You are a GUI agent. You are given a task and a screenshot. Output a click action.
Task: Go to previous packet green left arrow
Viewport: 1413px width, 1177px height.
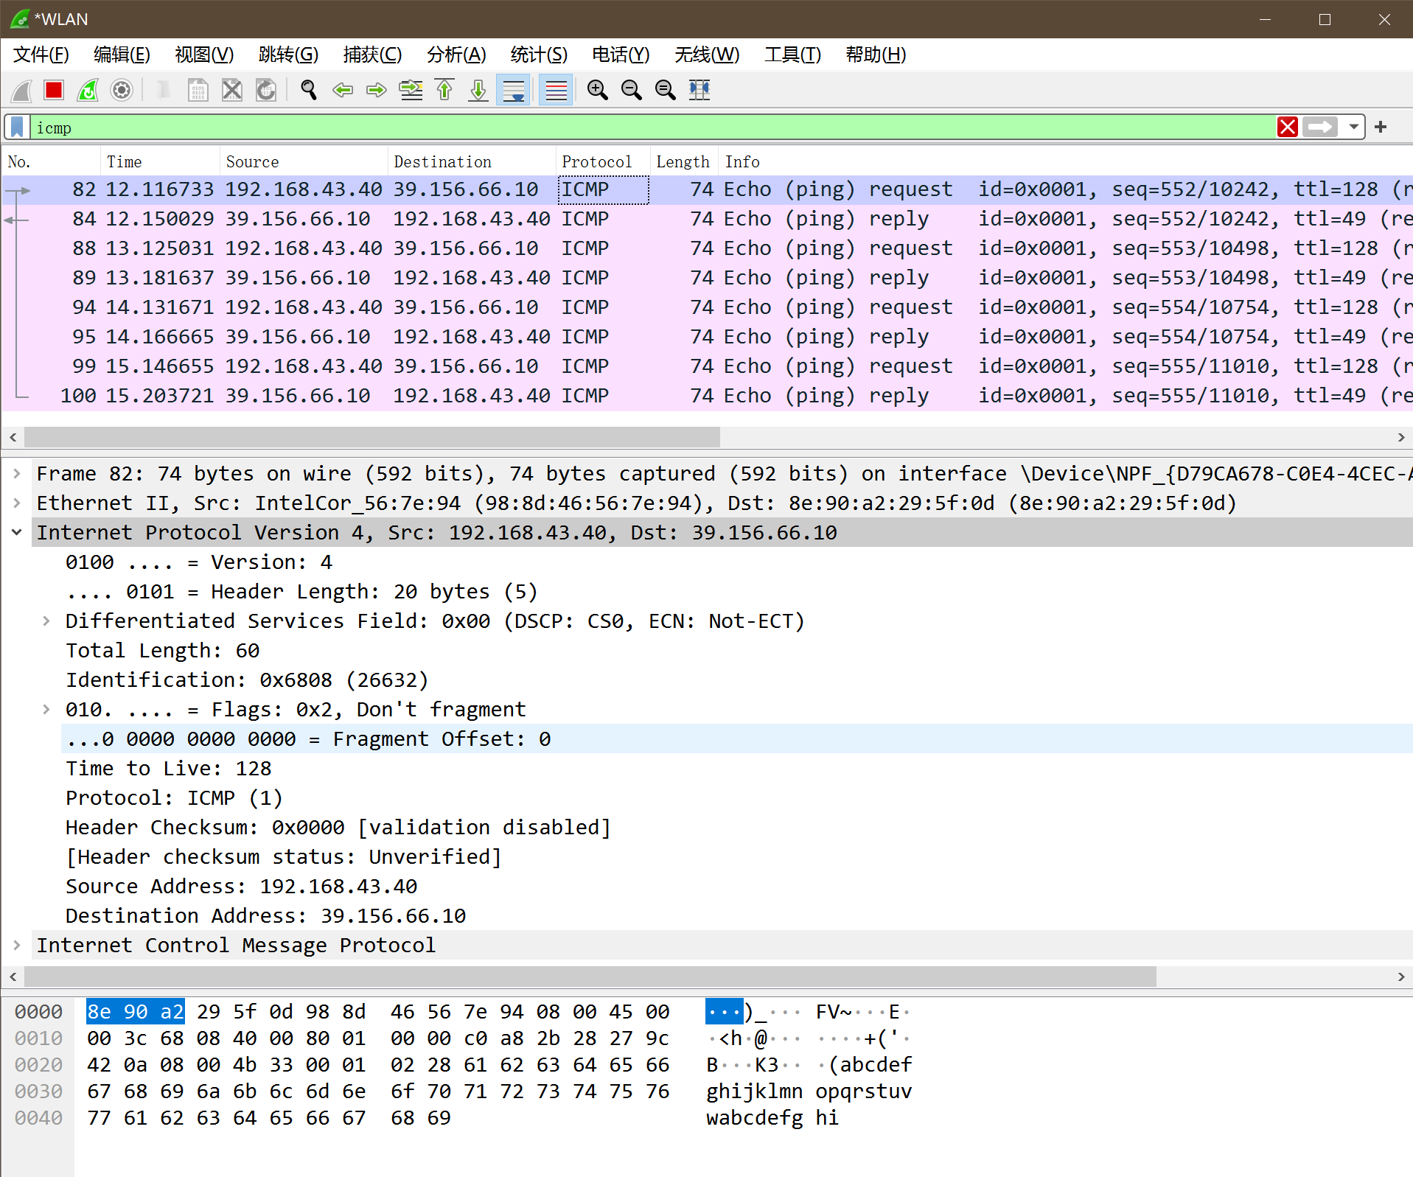pyautogui.click(x=343, y=90)
